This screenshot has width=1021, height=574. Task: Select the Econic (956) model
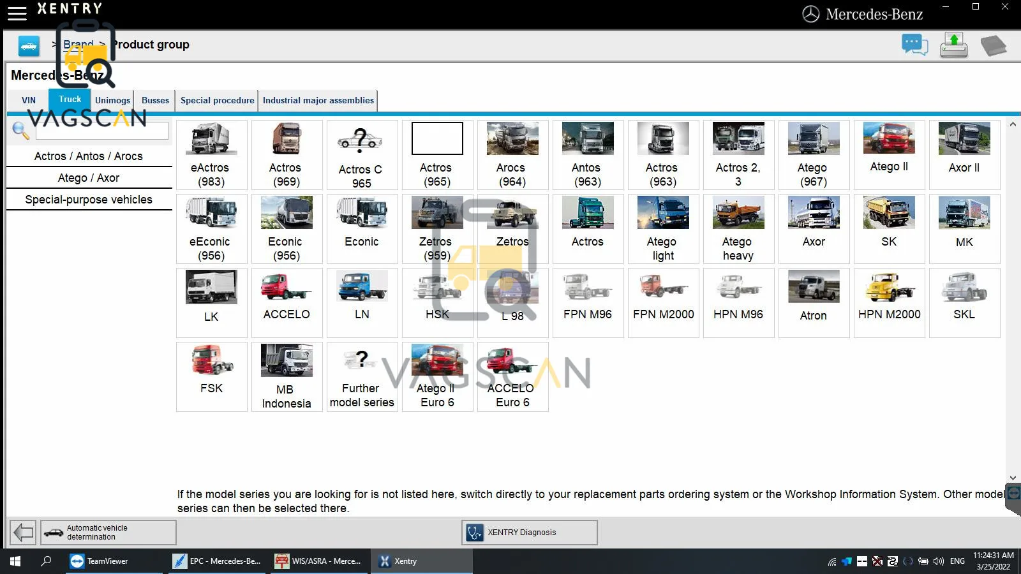287,229
